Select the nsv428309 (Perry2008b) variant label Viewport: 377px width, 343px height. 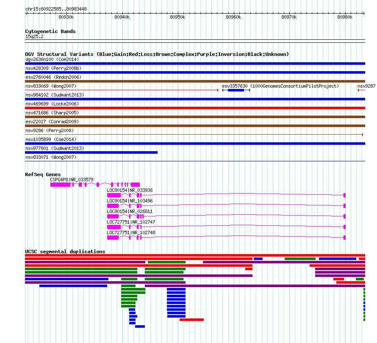(x=53, y=68)
